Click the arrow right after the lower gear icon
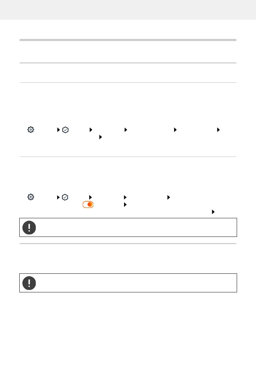 (x=59, y=197)
